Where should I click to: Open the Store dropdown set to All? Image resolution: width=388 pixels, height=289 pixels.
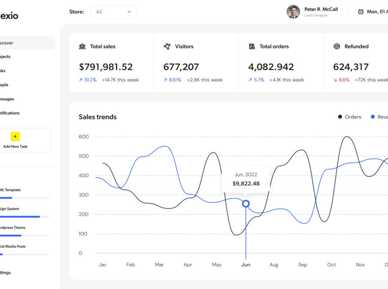coord(113,12)
